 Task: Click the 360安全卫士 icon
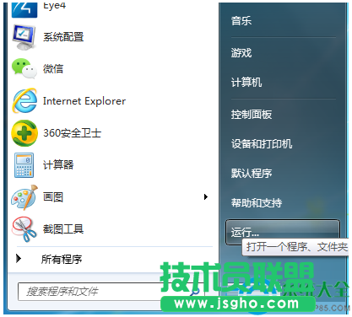click(24, 133)
